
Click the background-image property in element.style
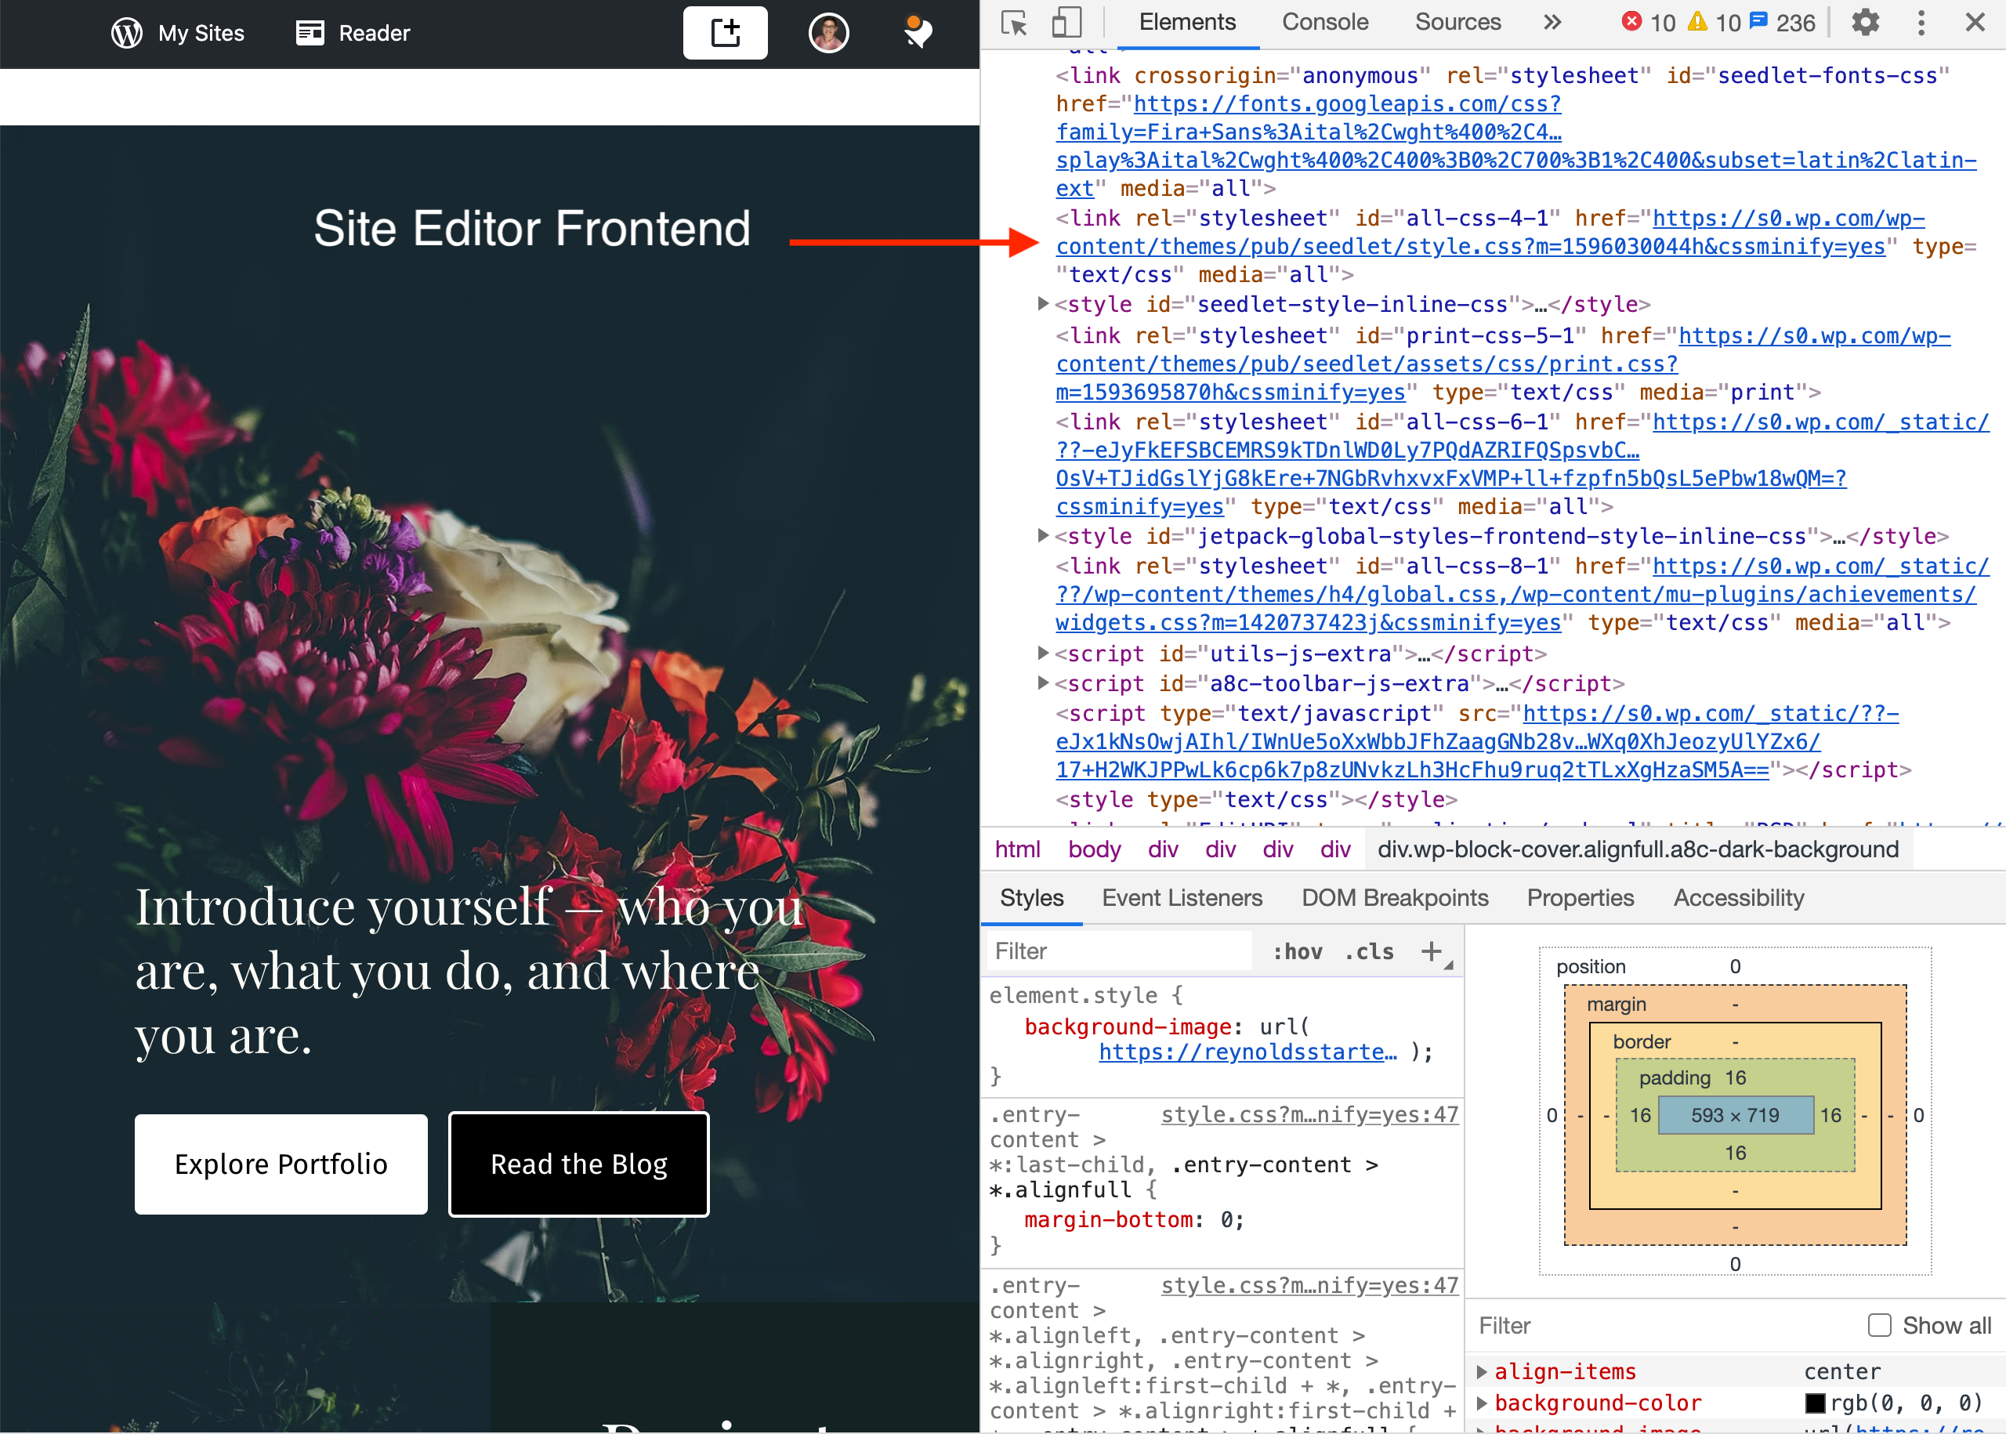1128,1026
